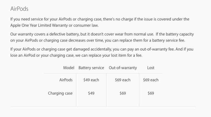Screen dimensions: 211x117
Task: Select the AirPods row label
Action: [x=66, y=80]
